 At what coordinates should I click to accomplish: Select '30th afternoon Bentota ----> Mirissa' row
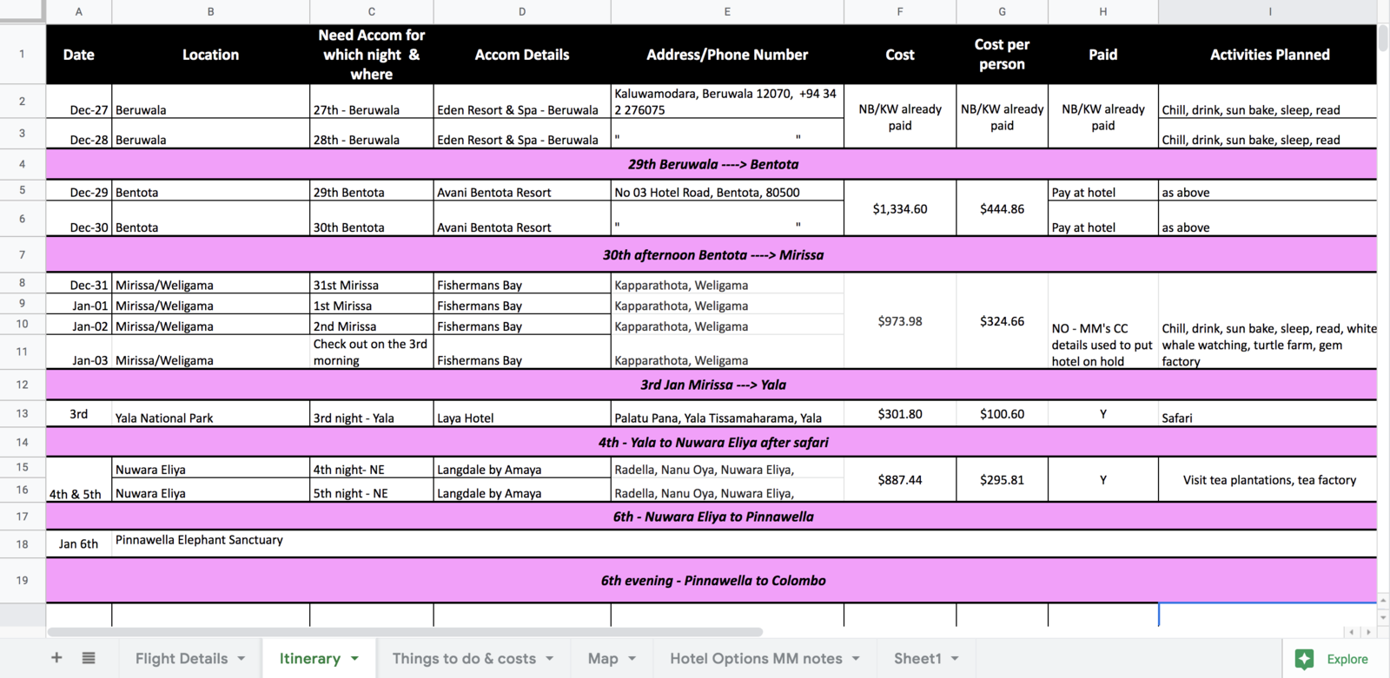point(712,254)
